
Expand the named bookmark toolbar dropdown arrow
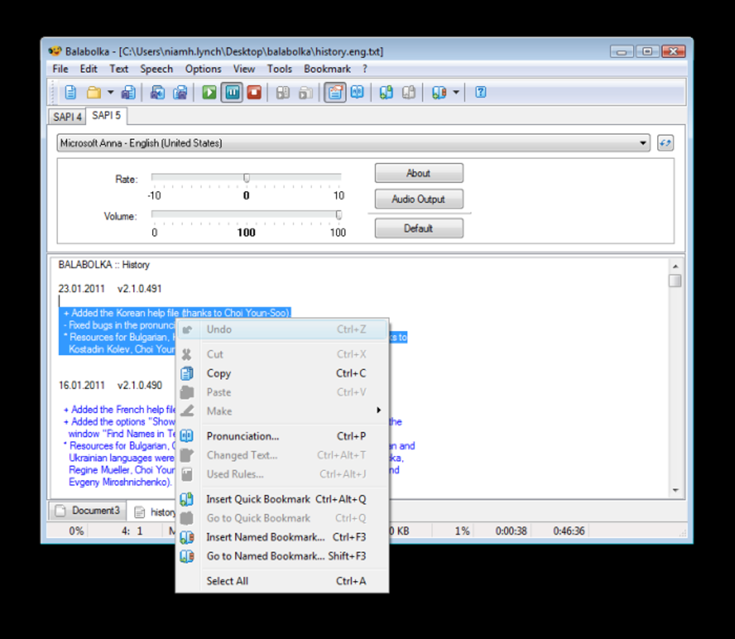456,92
